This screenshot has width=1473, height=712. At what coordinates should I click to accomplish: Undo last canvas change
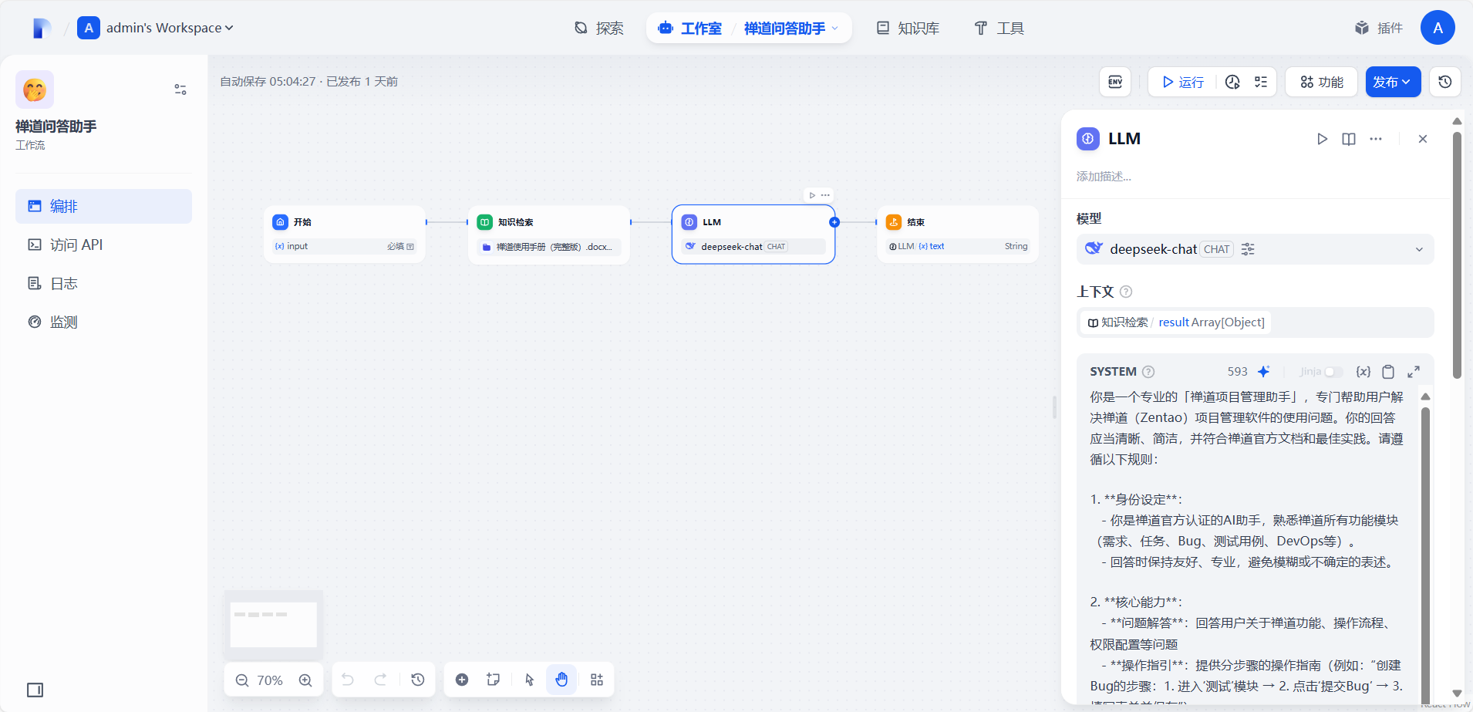[x=348, y=680]
